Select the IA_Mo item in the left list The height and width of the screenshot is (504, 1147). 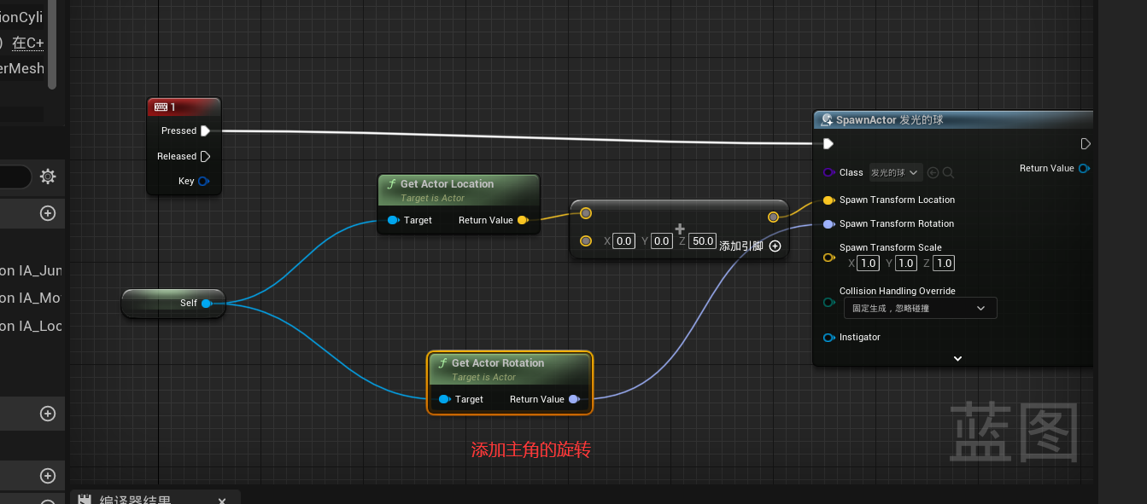(32, 298)
